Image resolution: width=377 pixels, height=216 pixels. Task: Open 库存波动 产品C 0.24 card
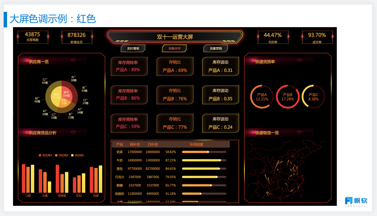pyautogui.click(x=220, y=123)
